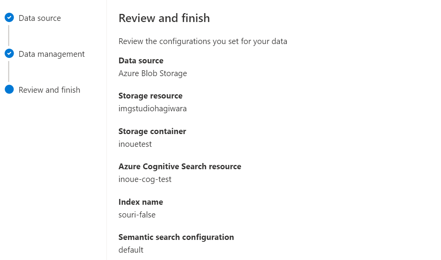Click the Index name field label
The width and height of the screenshot is (441, 260).
140,202
